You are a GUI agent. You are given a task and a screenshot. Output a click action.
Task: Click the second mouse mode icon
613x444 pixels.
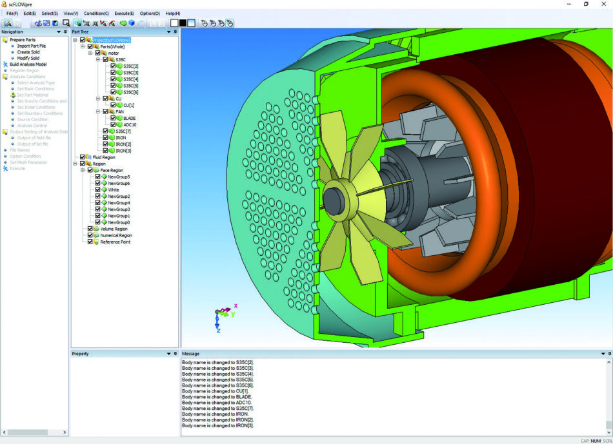213,23
